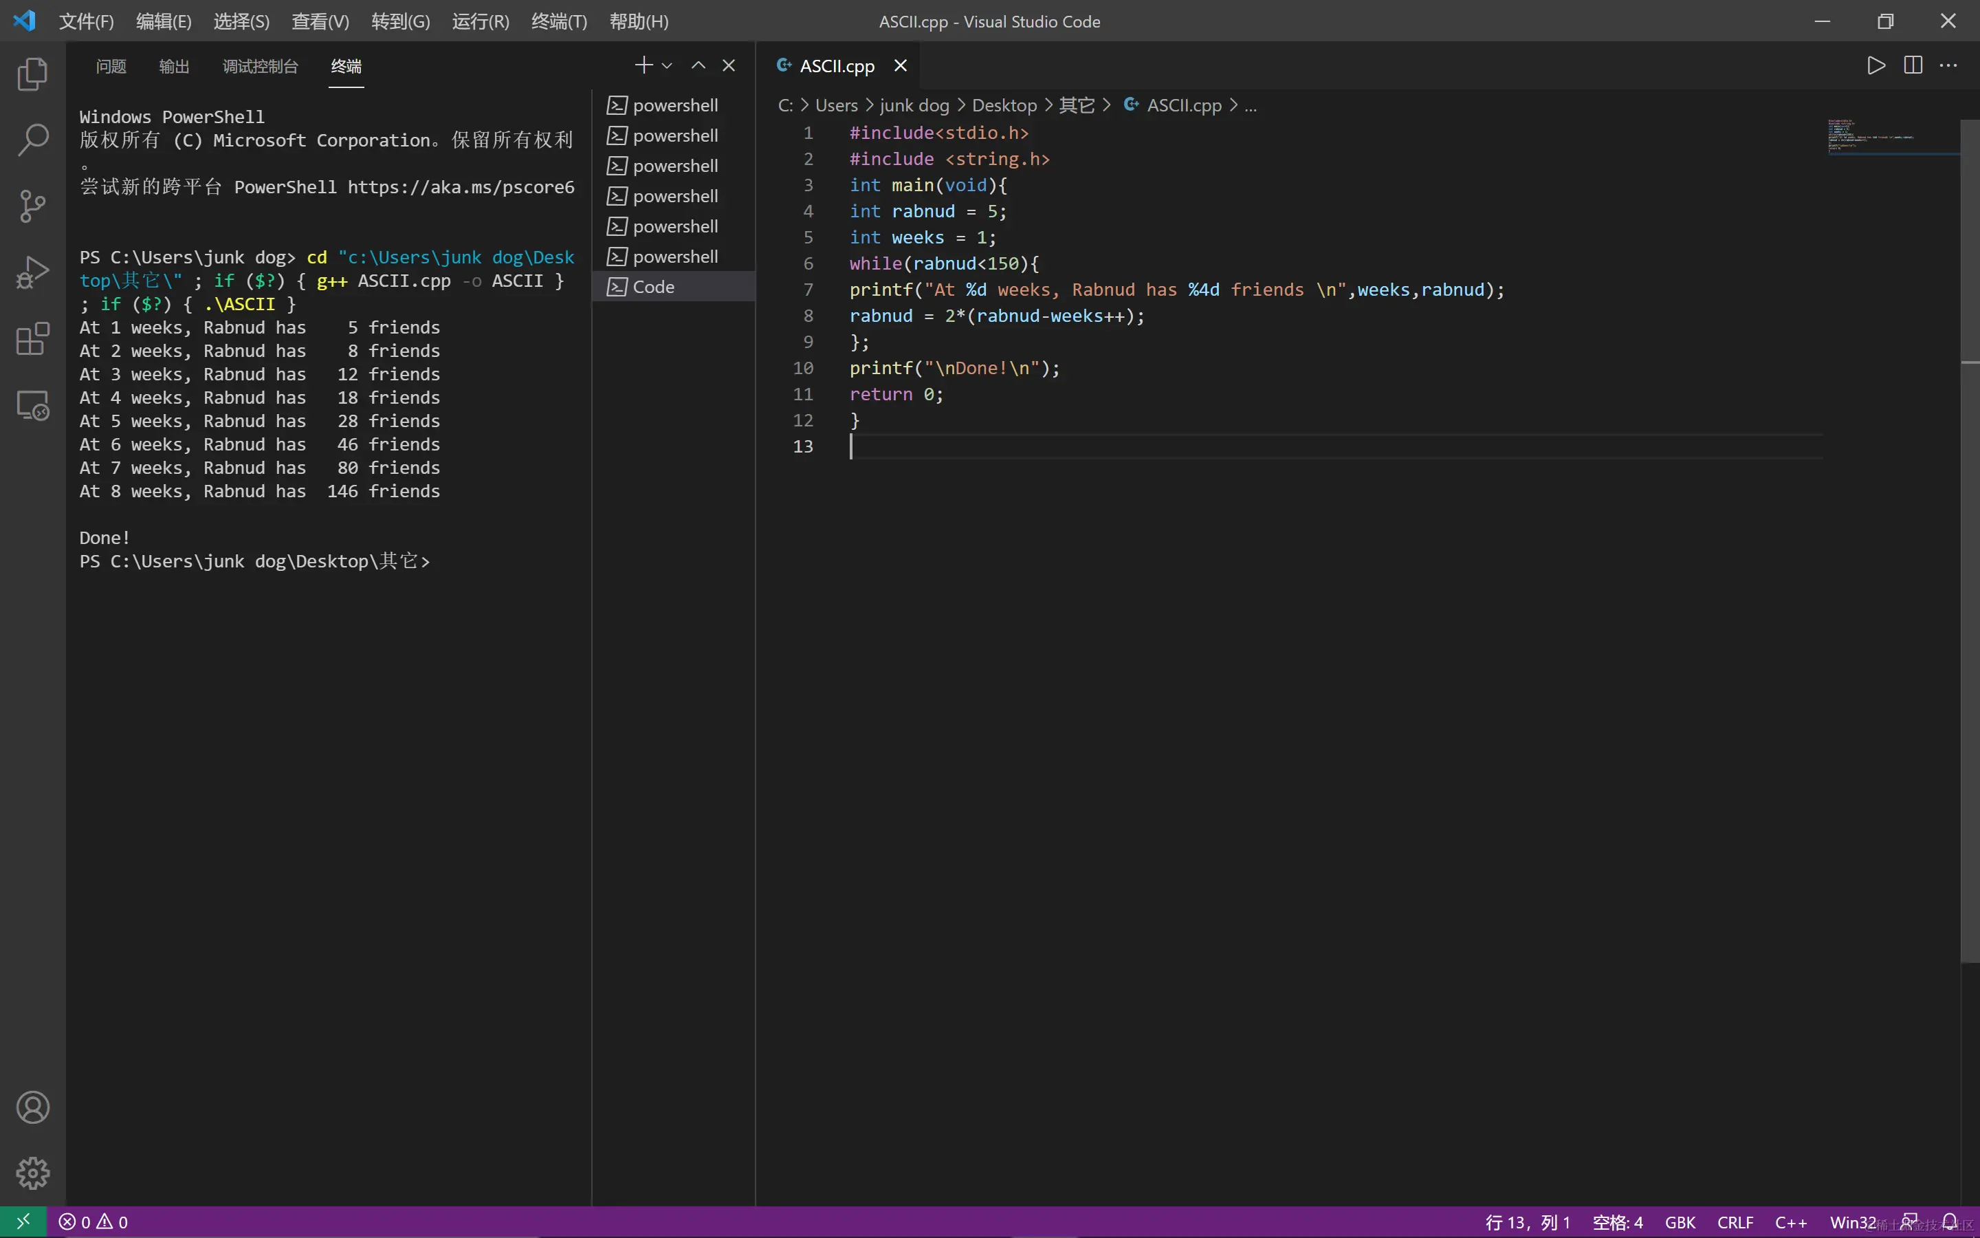Open the editor More Actions ellipsis

tap(1949, 65)
